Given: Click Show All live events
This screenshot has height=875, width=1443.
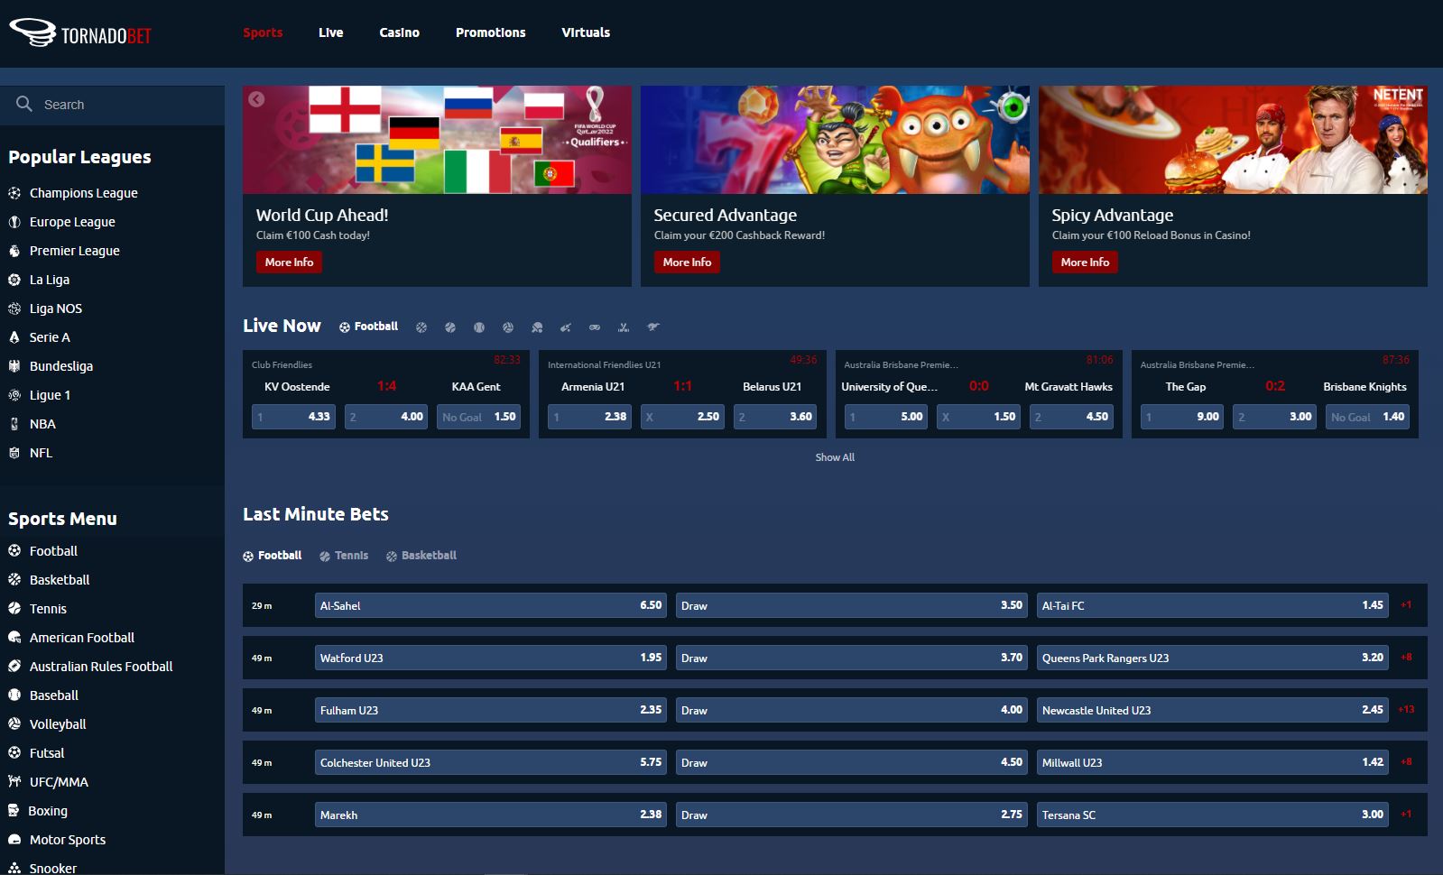Looking at the screenshot, I should point(835,457).
